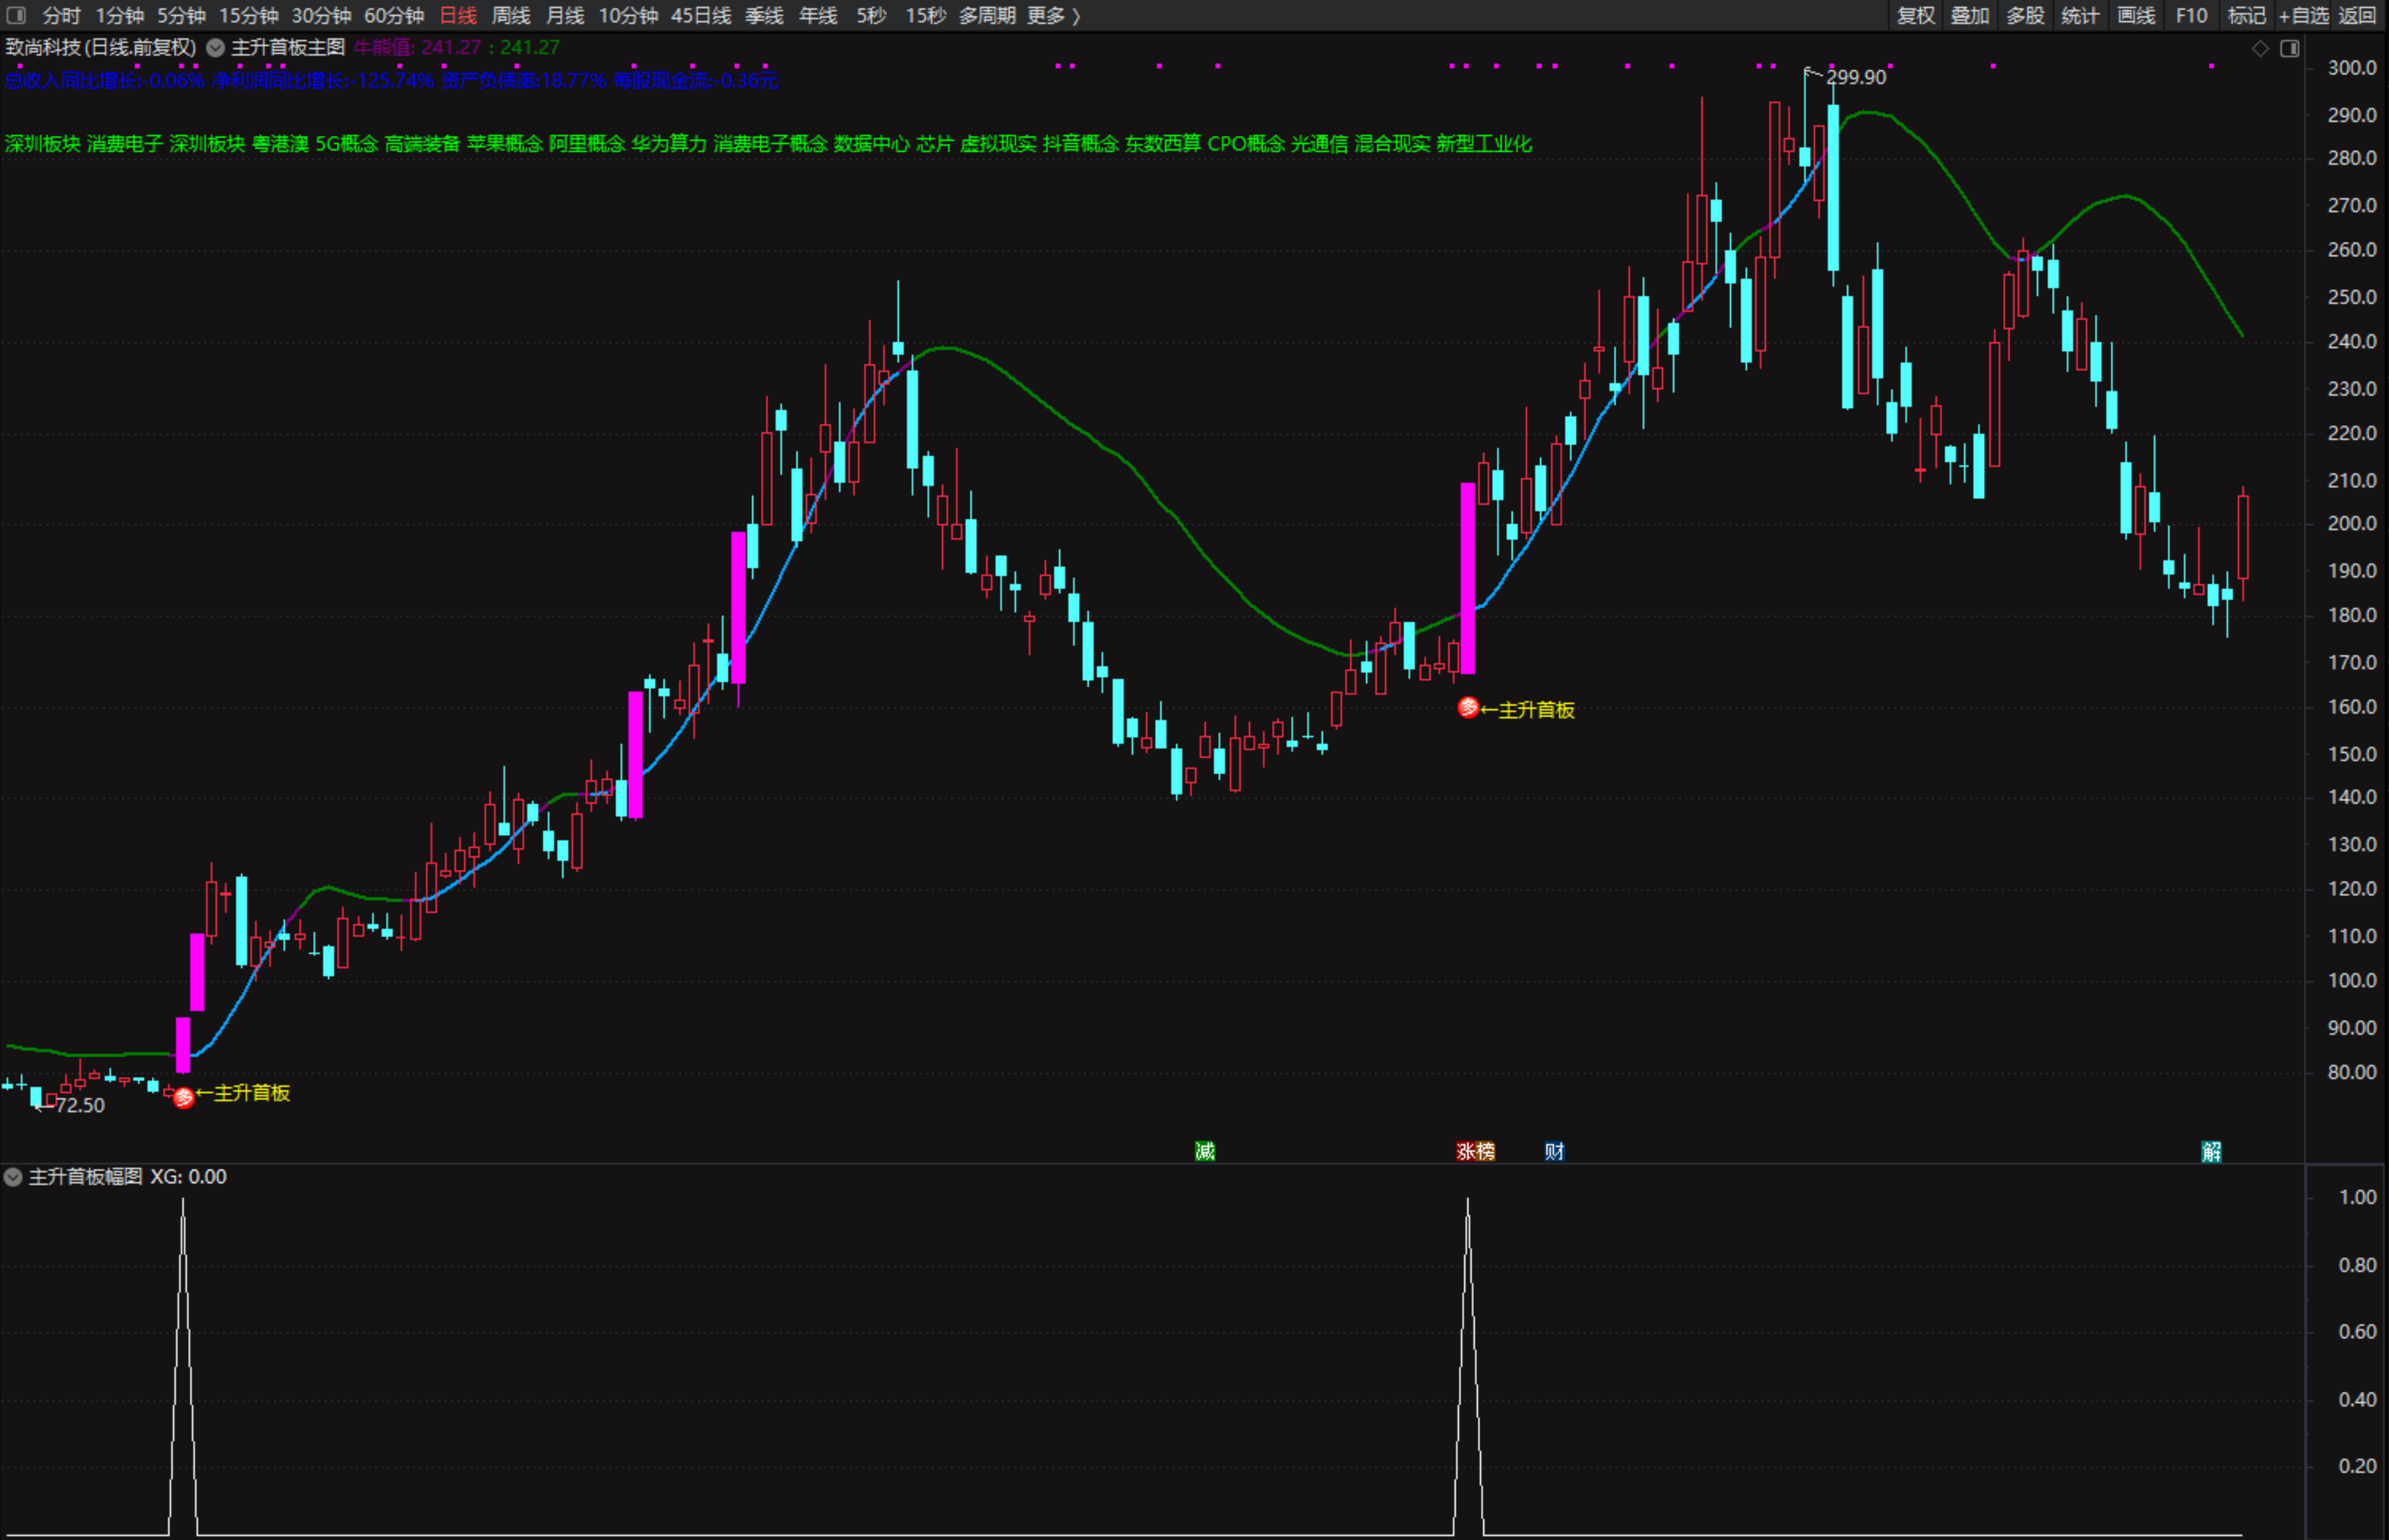Select the 季线 quarterly period tab

tap(764, 15)
